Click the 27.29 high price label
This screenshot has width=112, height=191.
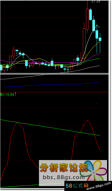tap(96, 1)
